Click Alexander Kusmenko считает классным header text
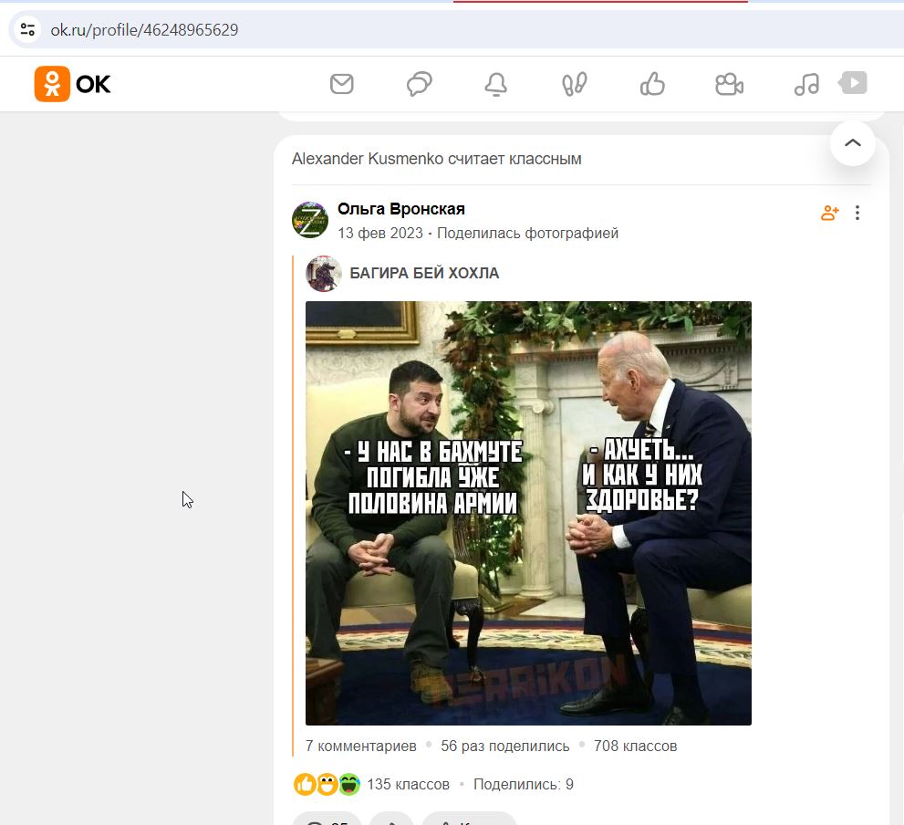This screenshot has height=825, width=904. coord(436,159)
